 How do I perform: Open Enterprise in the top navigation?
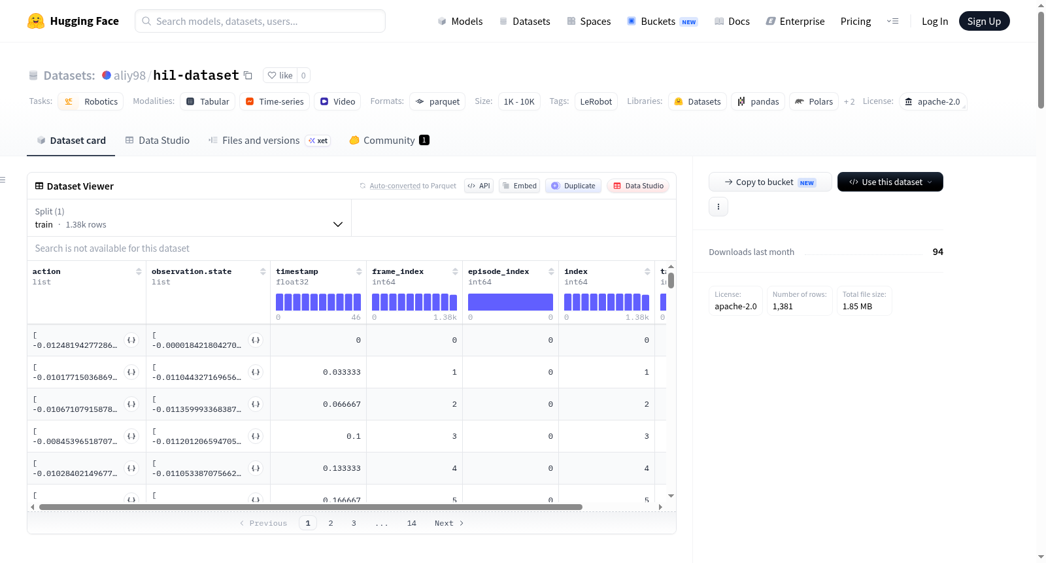[795, 21]
